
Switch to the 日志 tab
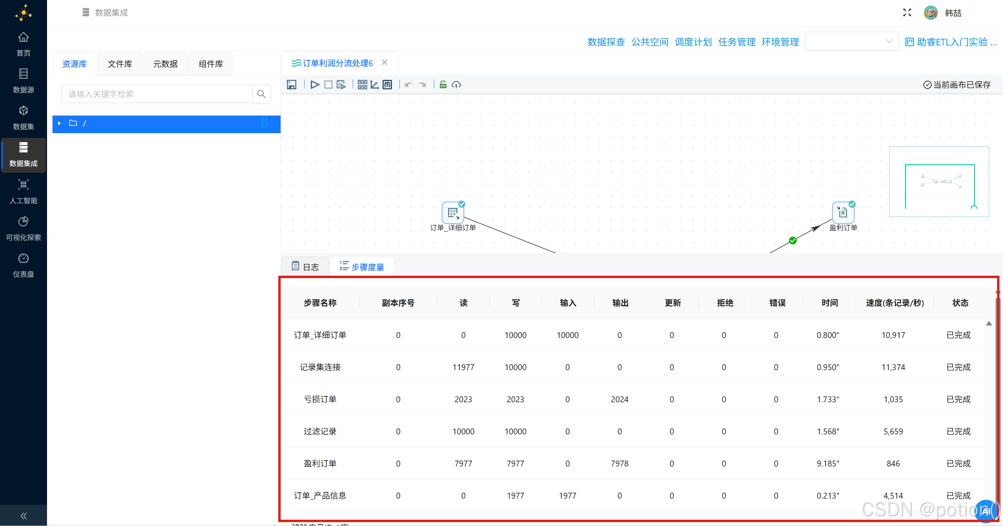coord(305,266)
